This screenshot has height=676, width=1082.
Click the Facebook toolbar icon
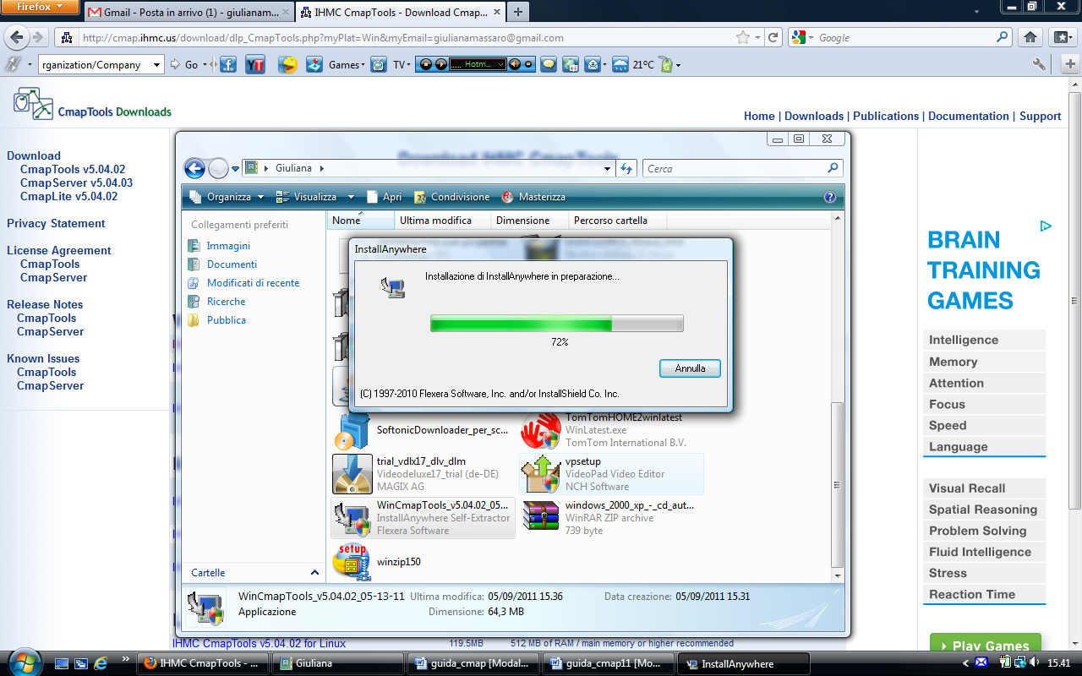(x=227, y=65)
